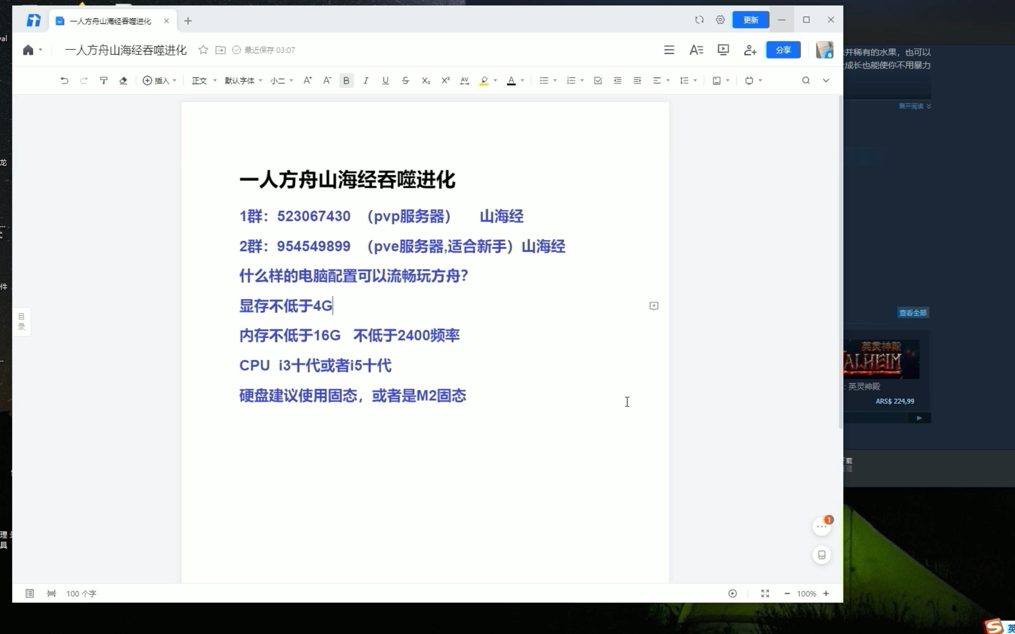Open the 小二 font size dropdown
The width and height of the screenshot is (1015, 634).
(282, 81)
